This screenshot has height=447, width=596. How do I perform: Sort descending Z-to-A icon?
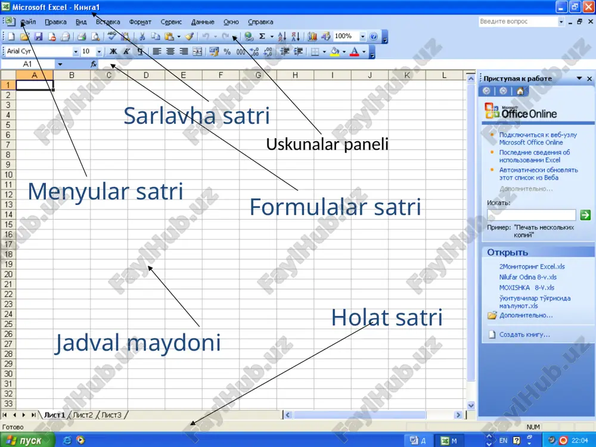[296, 36]
